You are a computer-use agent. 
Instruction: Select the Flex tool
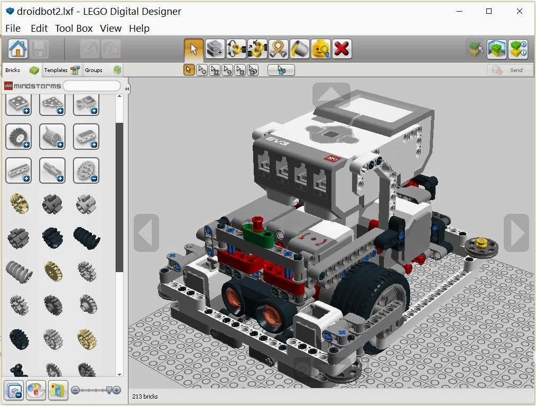point(279,49)
